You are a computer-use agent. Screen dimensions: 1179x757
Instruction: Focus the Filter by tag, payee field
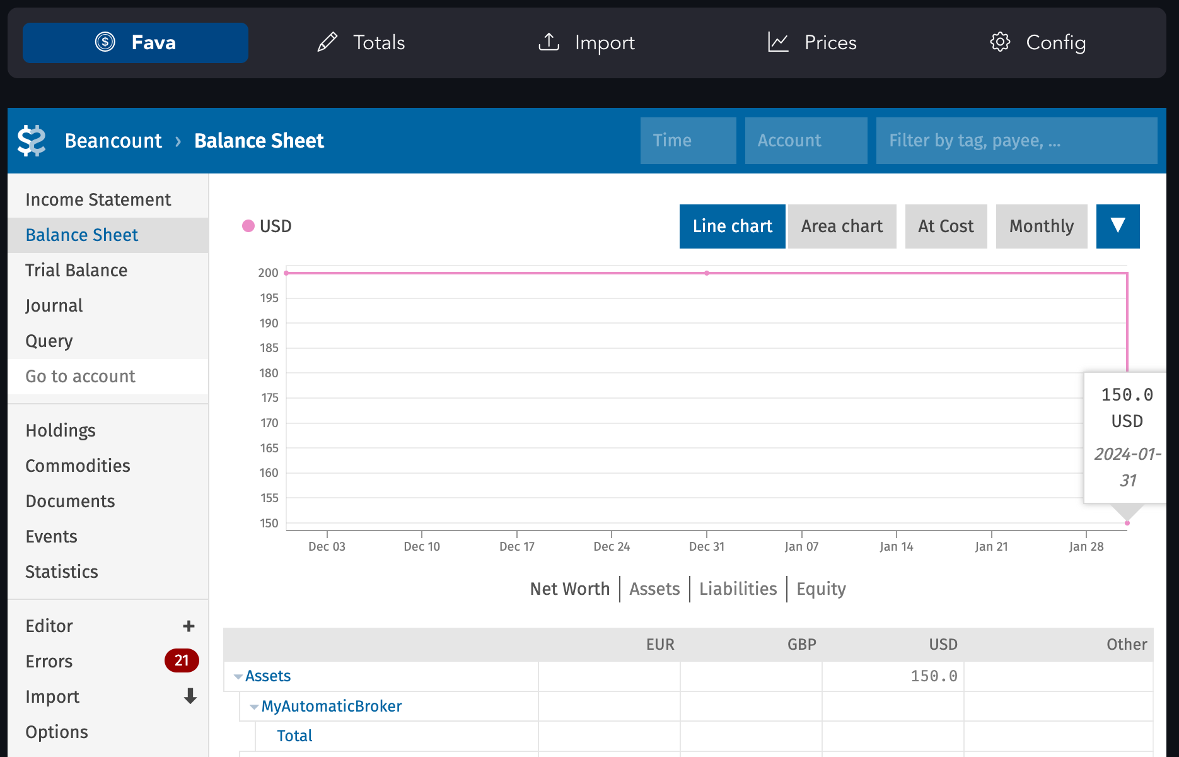tap(1016, 141)
